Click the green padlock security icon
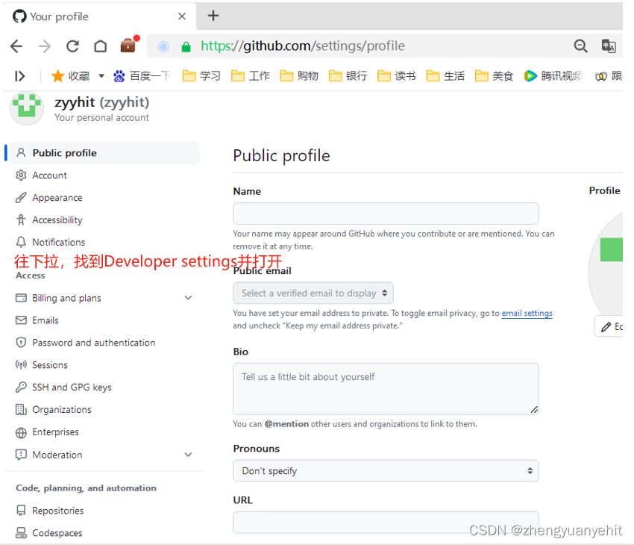 (186, 46)
